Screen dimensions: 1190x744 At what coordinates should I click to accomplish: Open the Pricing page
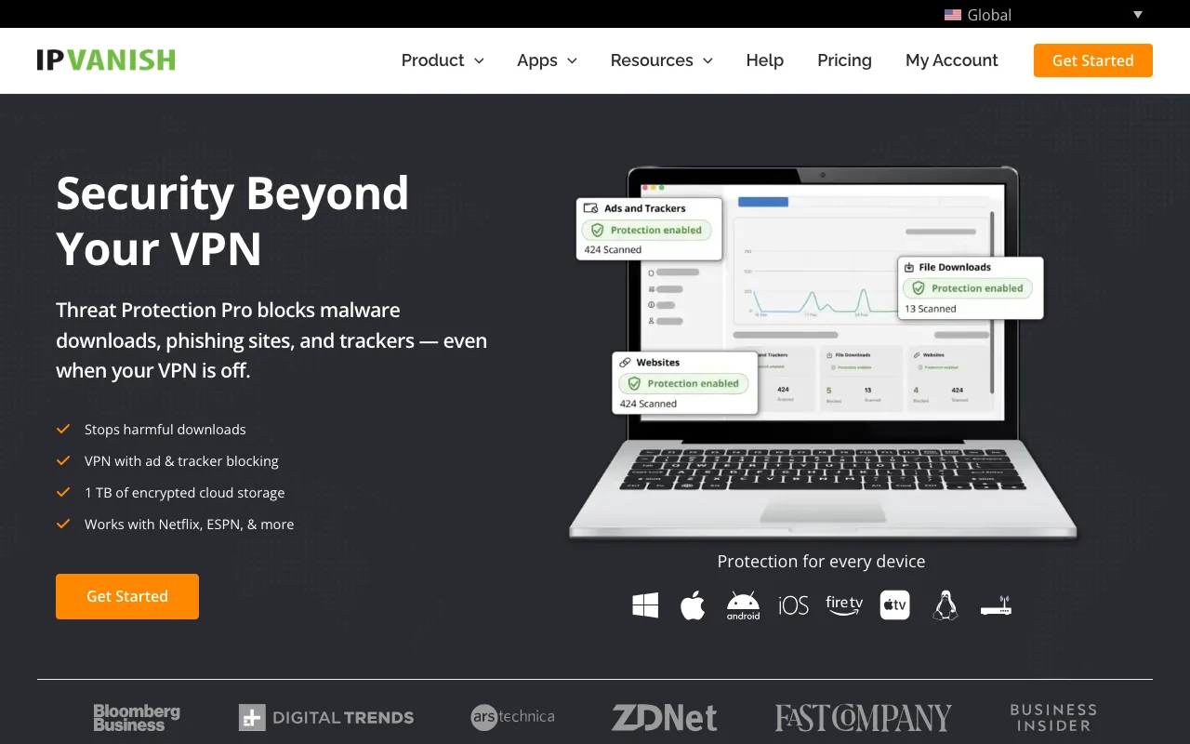(844, 60)
